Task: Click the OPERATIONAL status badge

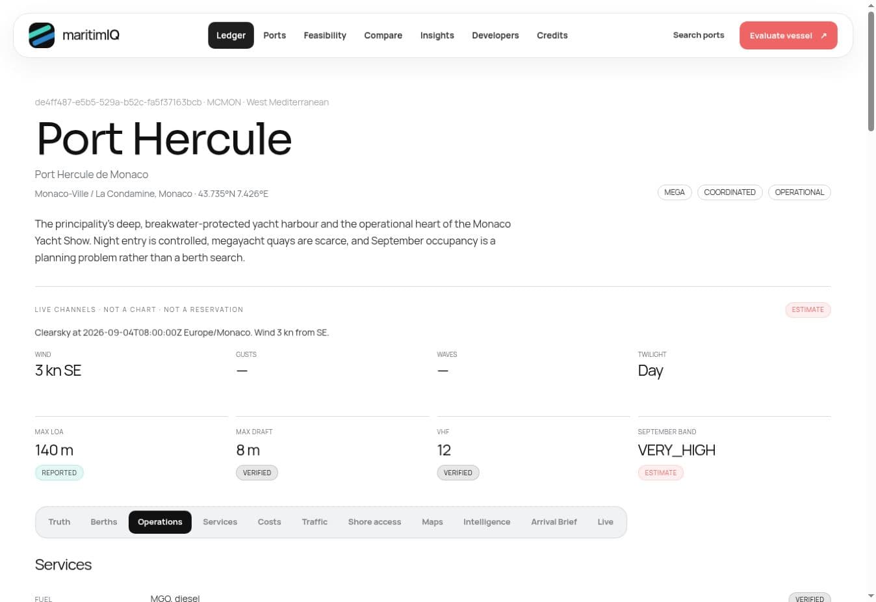Action: pyautogui.click(x=799, y=192)
